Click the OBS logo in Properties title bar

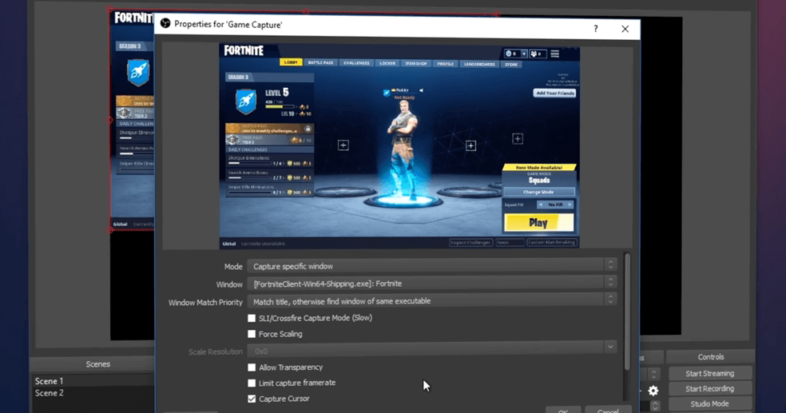click(x=165, y=23)
